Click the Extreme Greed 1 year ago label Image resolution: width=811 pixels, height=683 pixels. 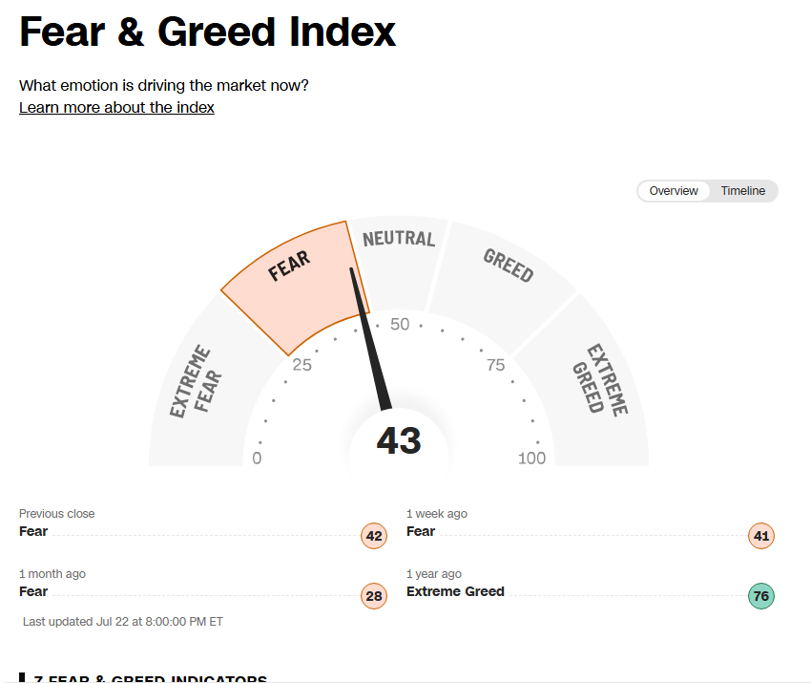point(455,591)
